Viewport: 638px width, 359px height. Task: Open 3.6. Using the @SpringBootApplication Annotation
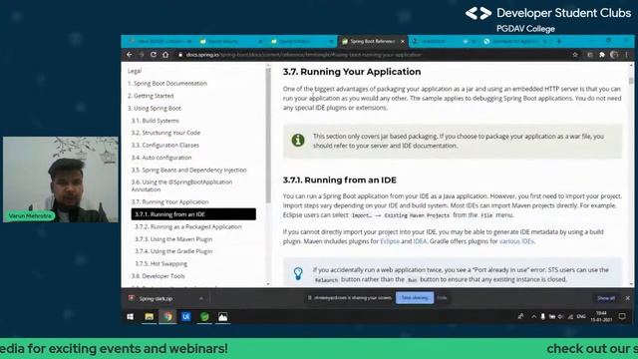[181, 185]
